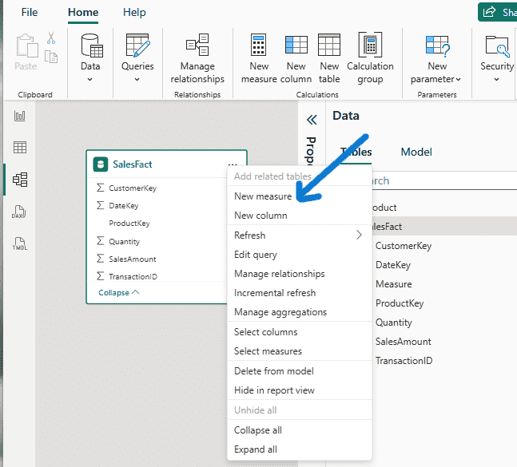Switch to Model view in sidebar
Image resolution: width=517 pixels, height=467 pixels.
coord(20,180)
